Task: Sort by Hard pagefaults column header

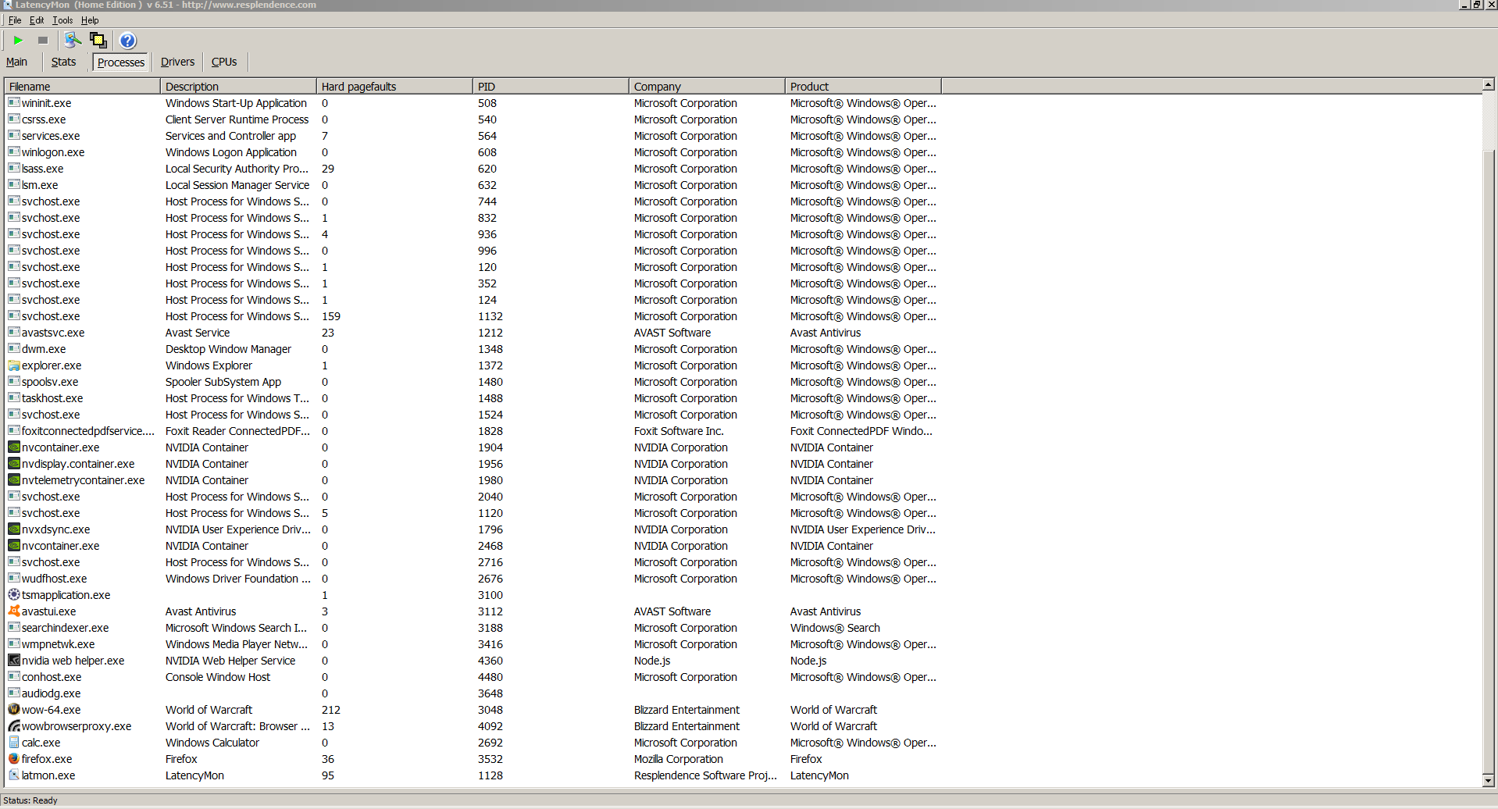Action: pos(394,87)
